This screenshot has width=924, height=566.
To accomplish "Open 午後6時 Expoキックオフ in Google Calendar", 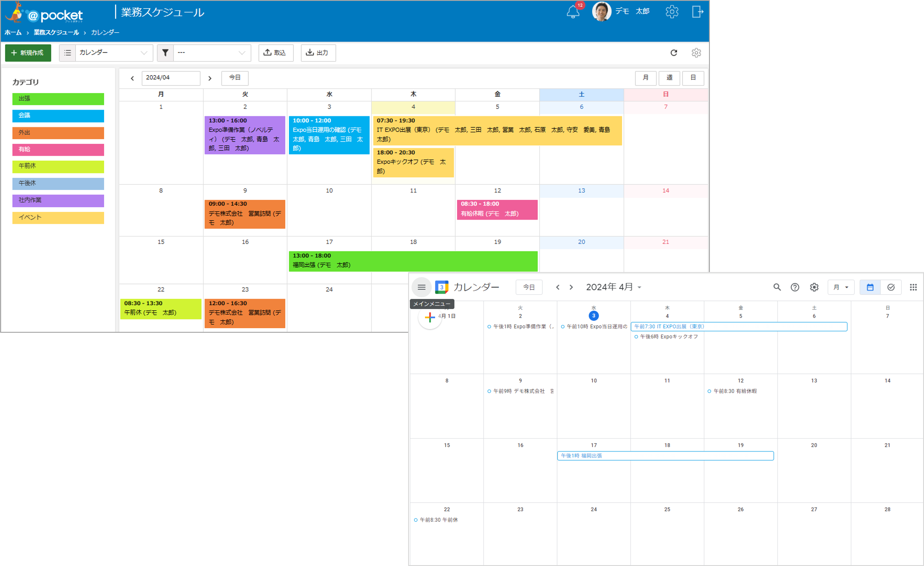I will [667, 337].
